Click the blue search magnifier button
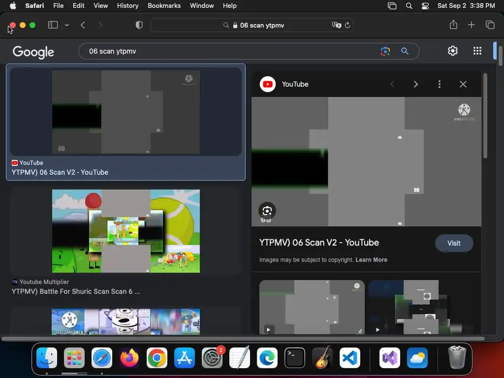This screenshot has height=378, width=504. [405, 51]
